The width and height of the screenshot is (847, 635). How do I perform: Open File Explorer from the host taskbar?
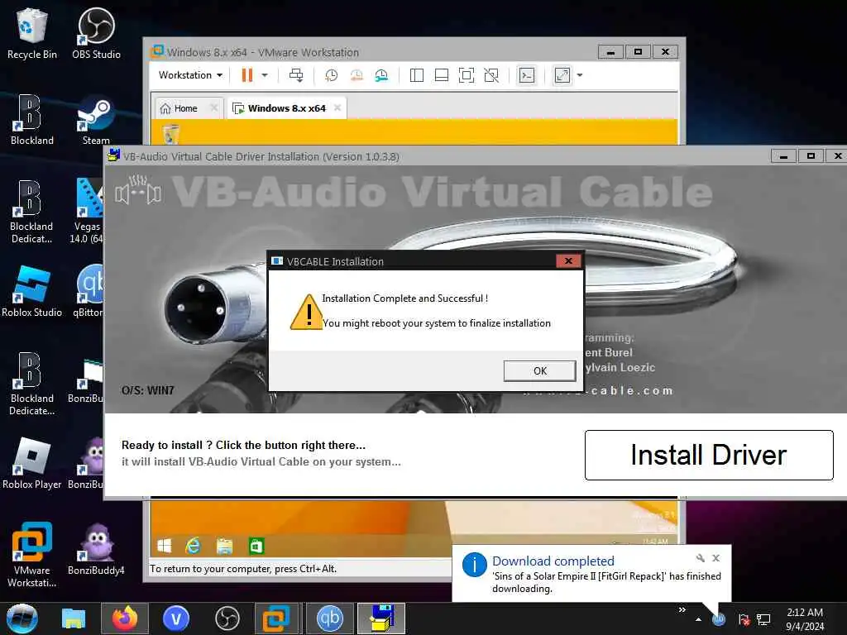click(74, 618)
